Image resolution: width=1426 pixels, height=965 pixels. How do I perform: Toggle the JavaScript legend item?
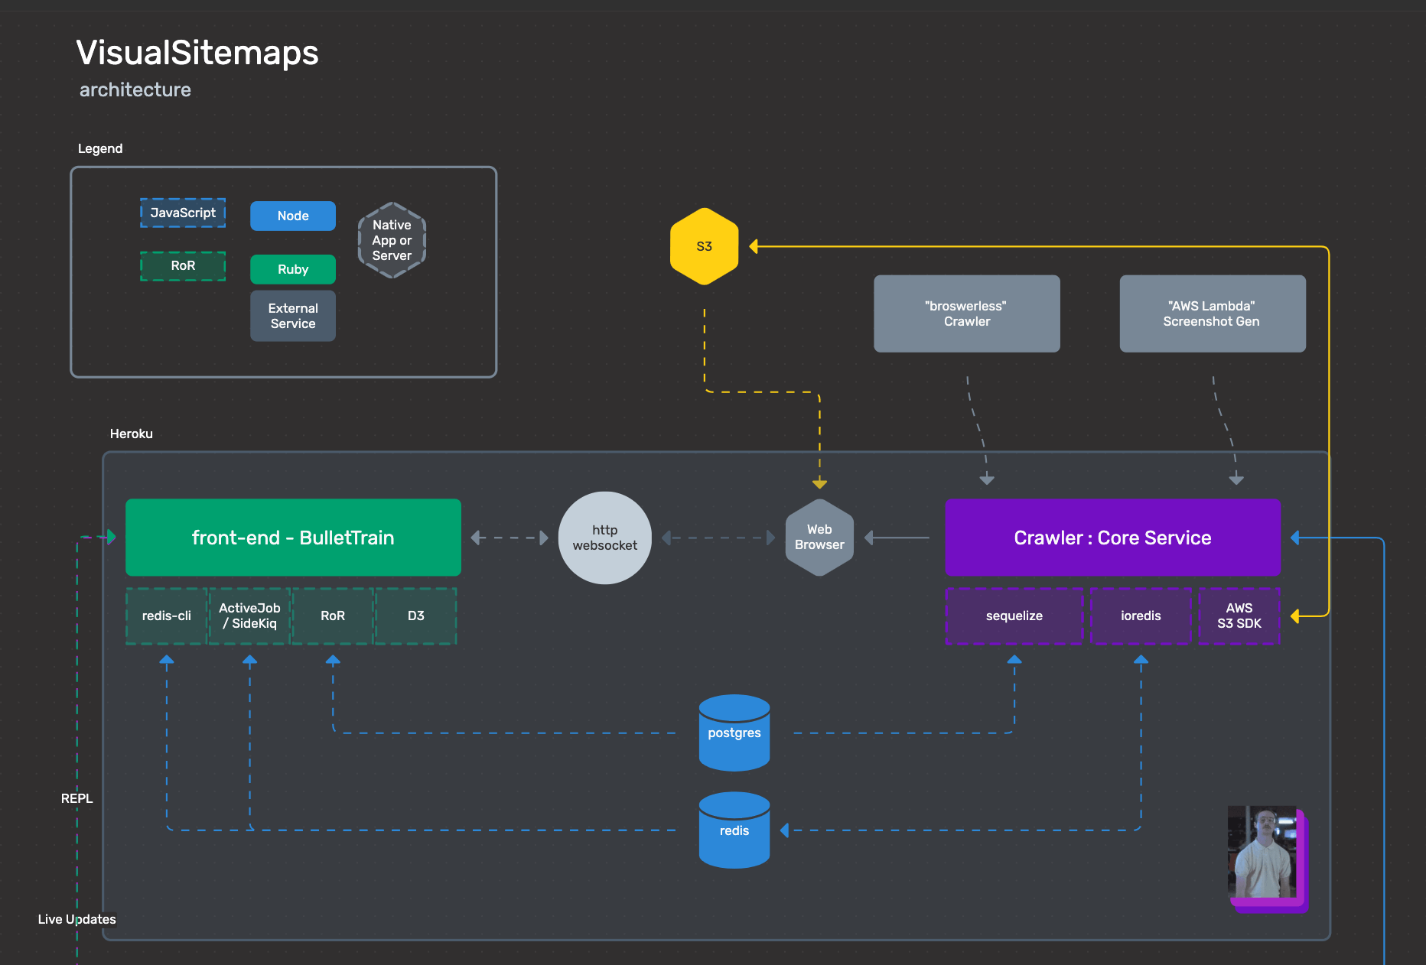(x=182, y=213)
